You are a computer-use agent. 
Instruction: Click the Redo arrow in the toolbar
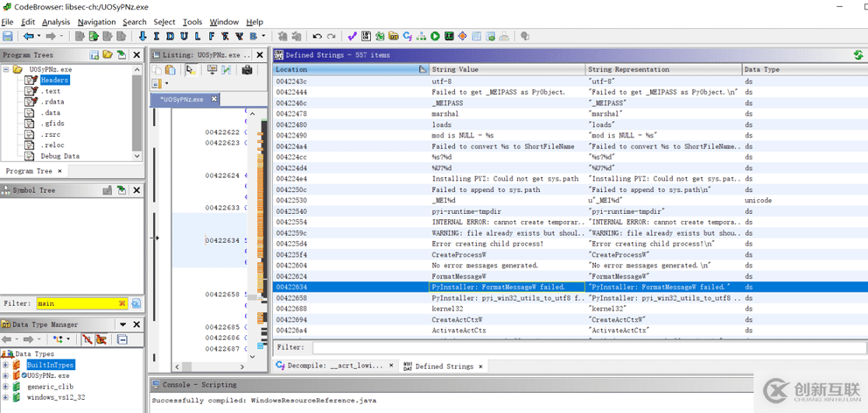coord(331,37)
